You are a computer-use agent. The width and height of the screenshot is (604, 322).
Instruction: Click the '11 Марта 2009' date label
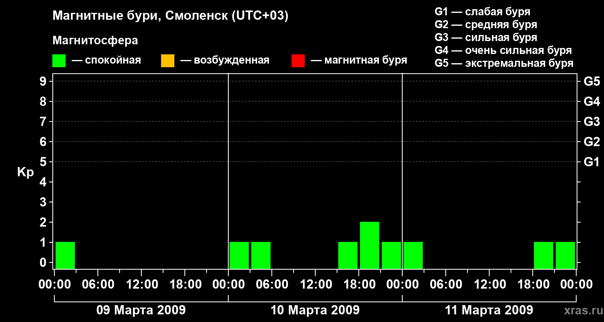tap(489, 310)
